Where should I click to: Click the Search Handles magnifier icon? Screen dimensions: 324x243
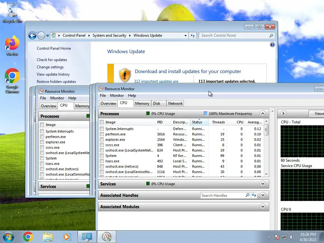coord(247,195)
